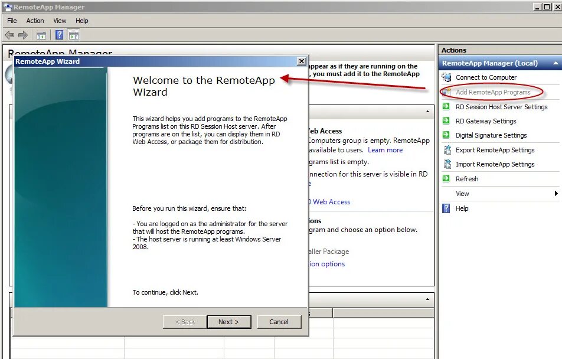Image resolution: width=562 pixels, height=359 pixels.
Task: Select Connect to Computer action
Action: point(486,77)
